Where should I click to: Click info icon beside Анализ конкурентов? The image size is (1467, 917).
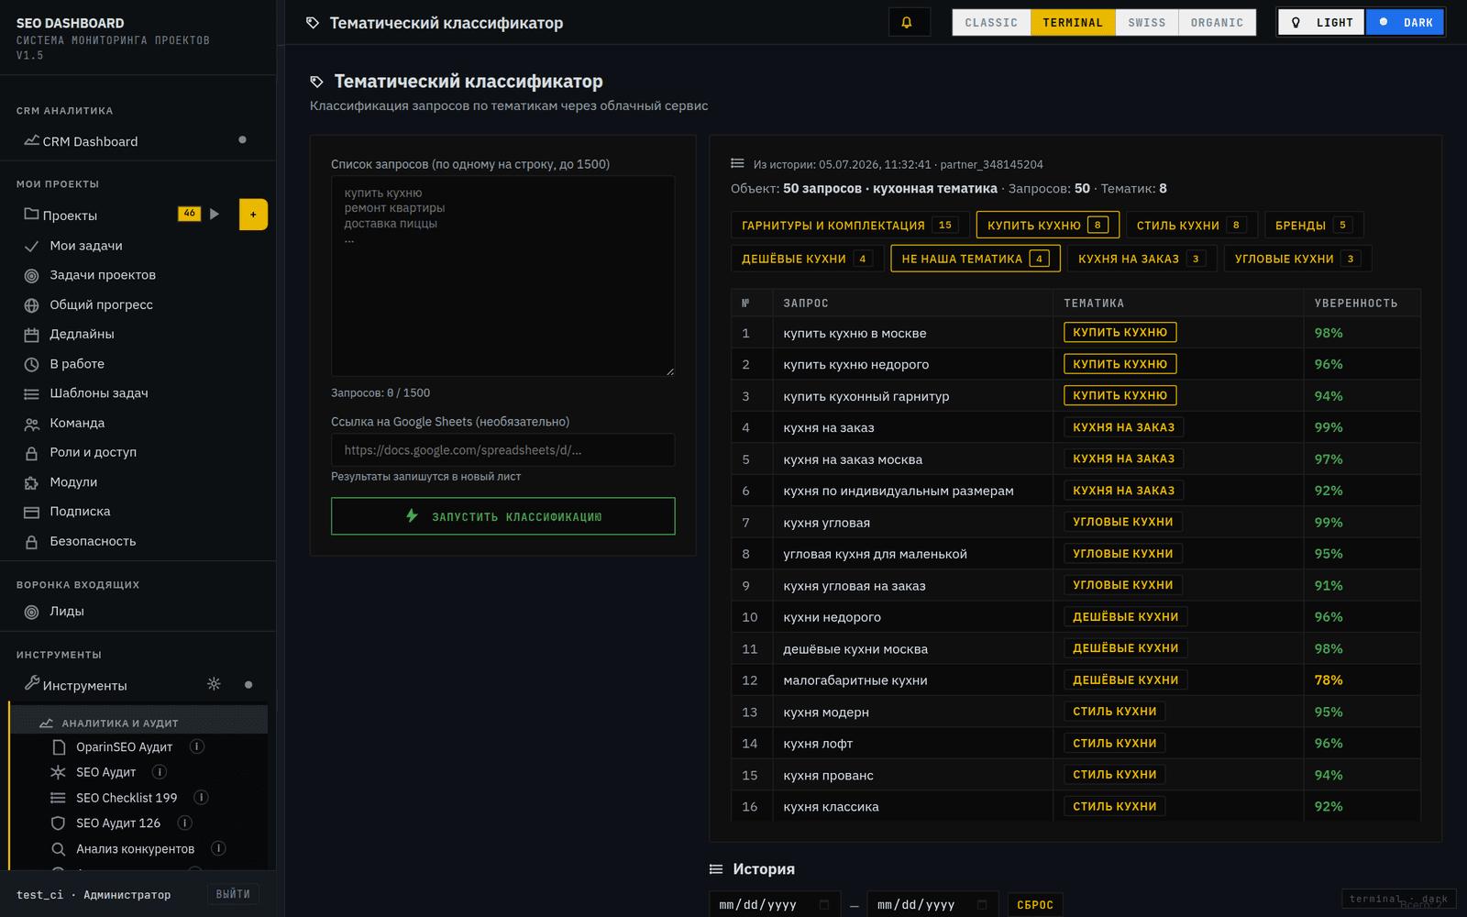[x=219, y=849]
